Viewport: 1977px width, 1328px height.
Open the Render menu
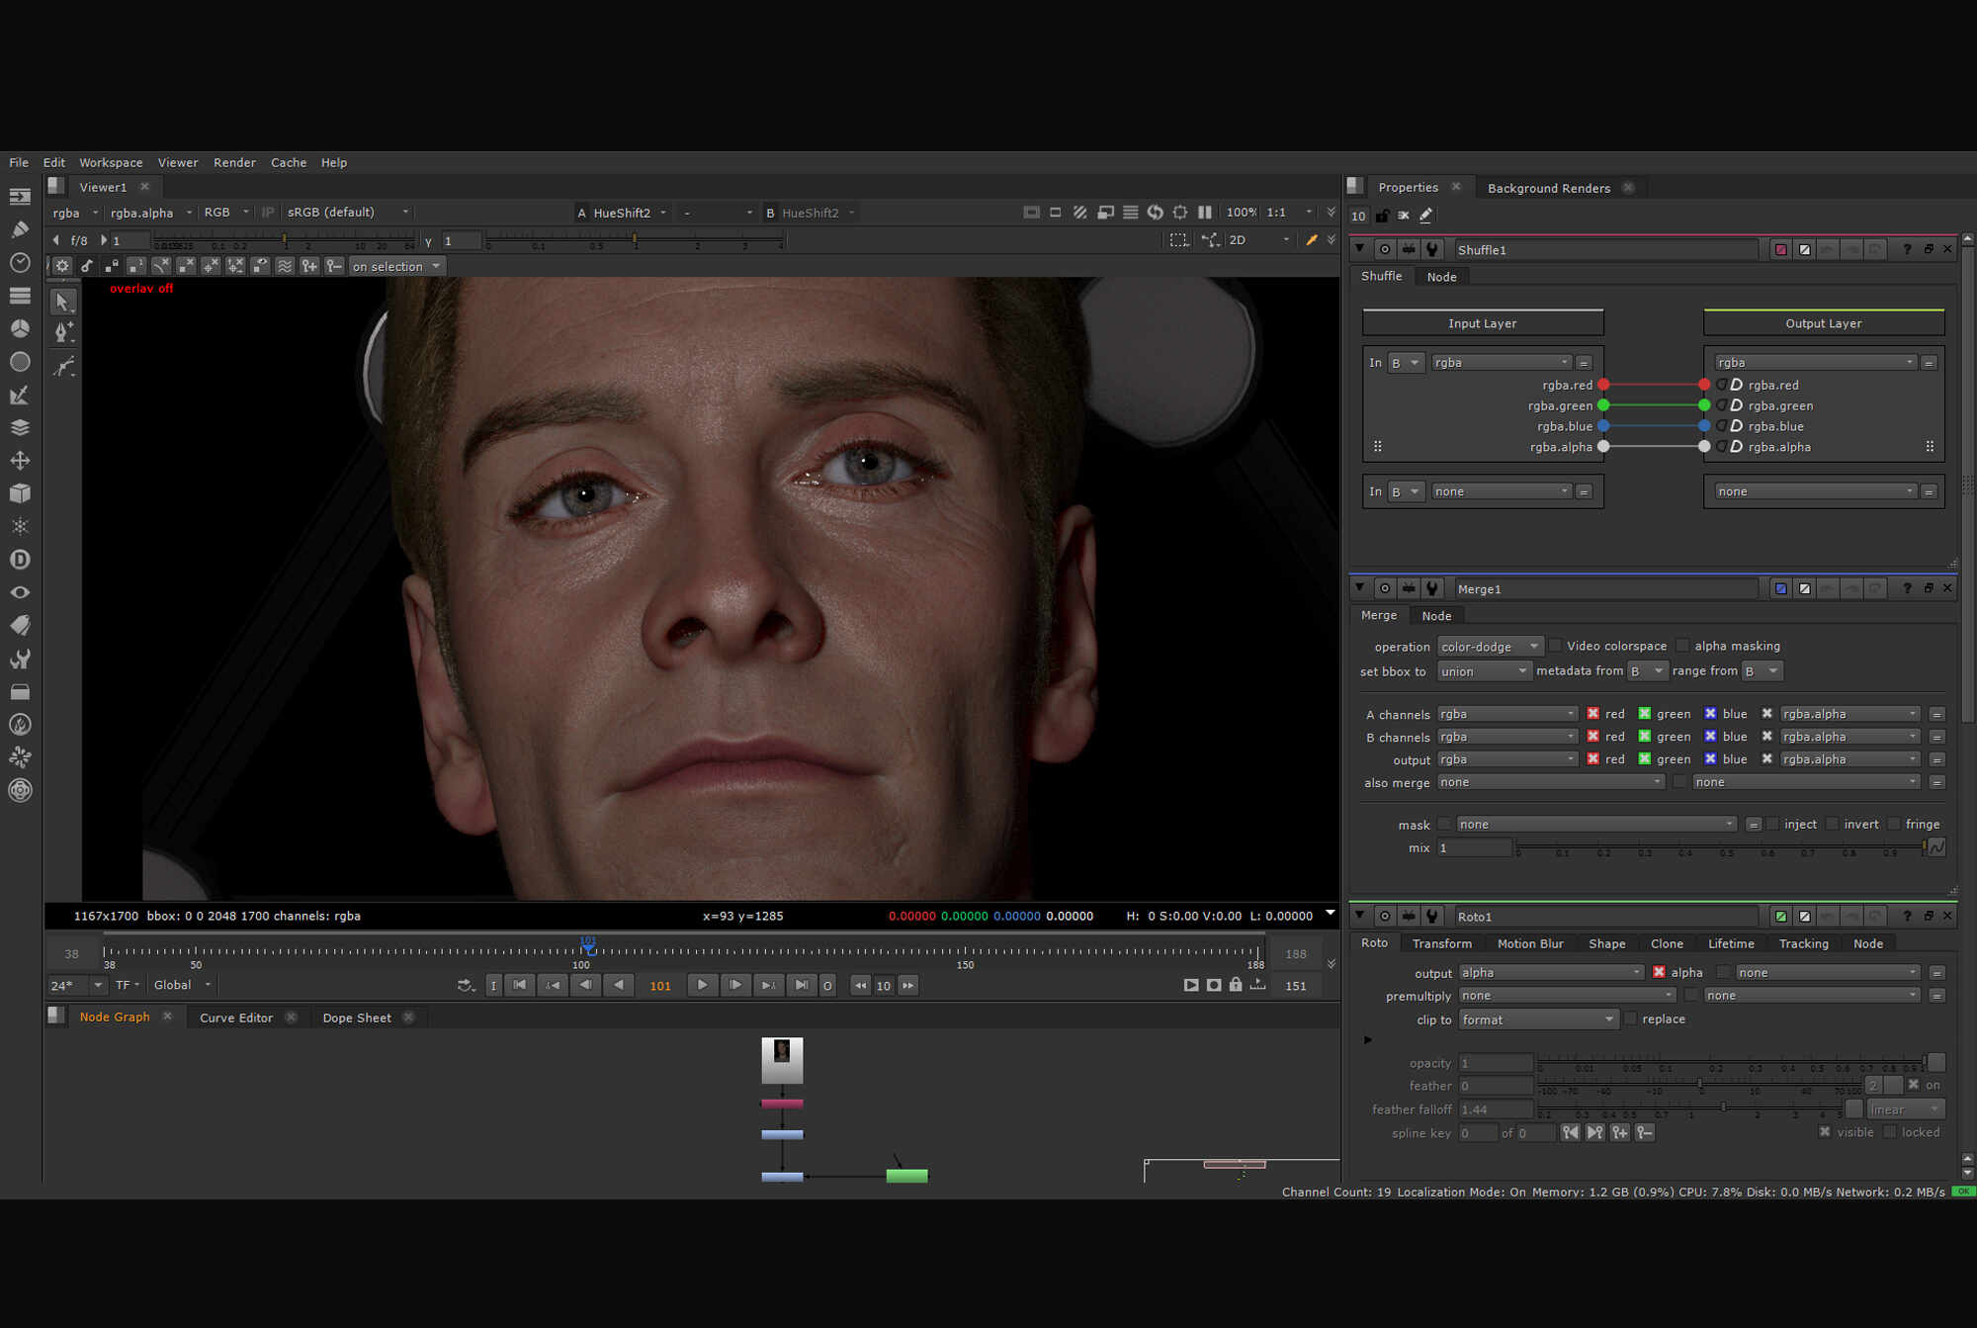coord(234,162)
